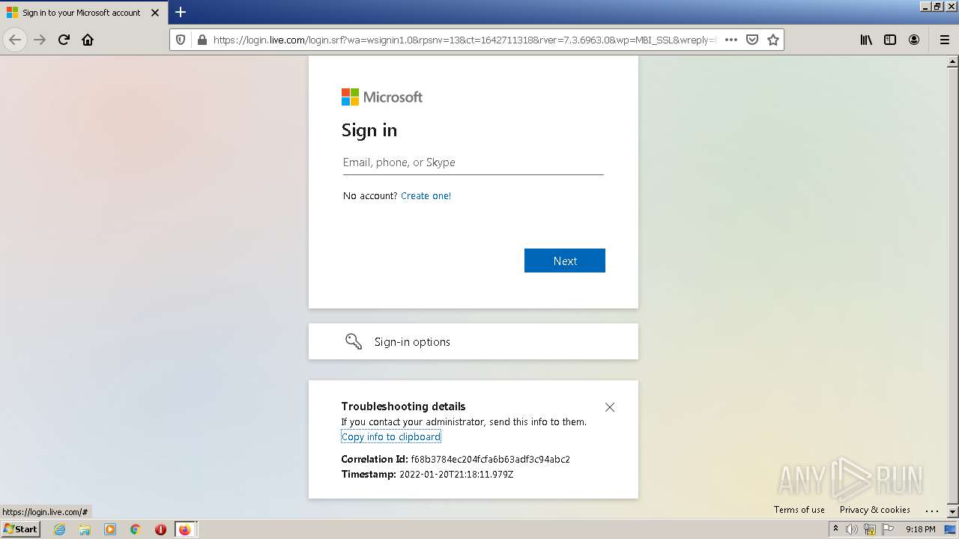Click the forward navigation arrow
Screen dimensions: 959x539
pyautogui.click(x=40, y=40)
